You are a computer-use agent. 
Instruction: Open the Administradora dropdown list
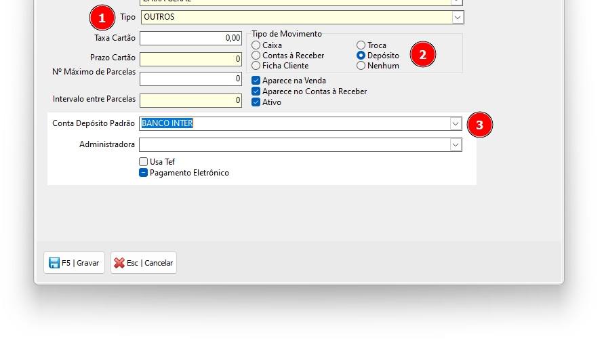click(456, 145)
